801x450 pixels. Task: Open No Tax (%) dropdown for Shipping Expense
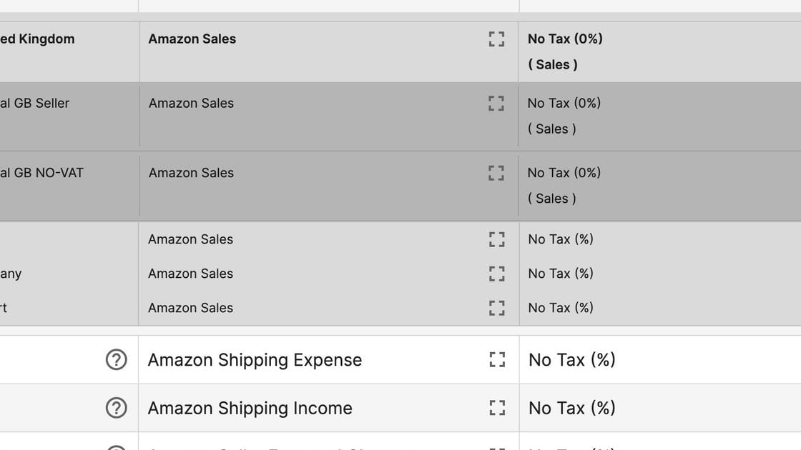tap(660, 360)
